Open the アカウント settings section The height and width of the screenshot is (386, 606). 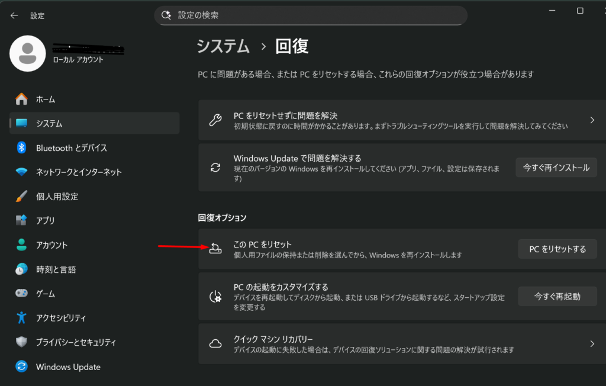point(51,245)
